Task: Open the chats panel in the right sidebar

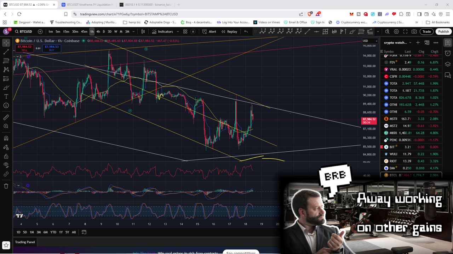Action: [448, 75]
